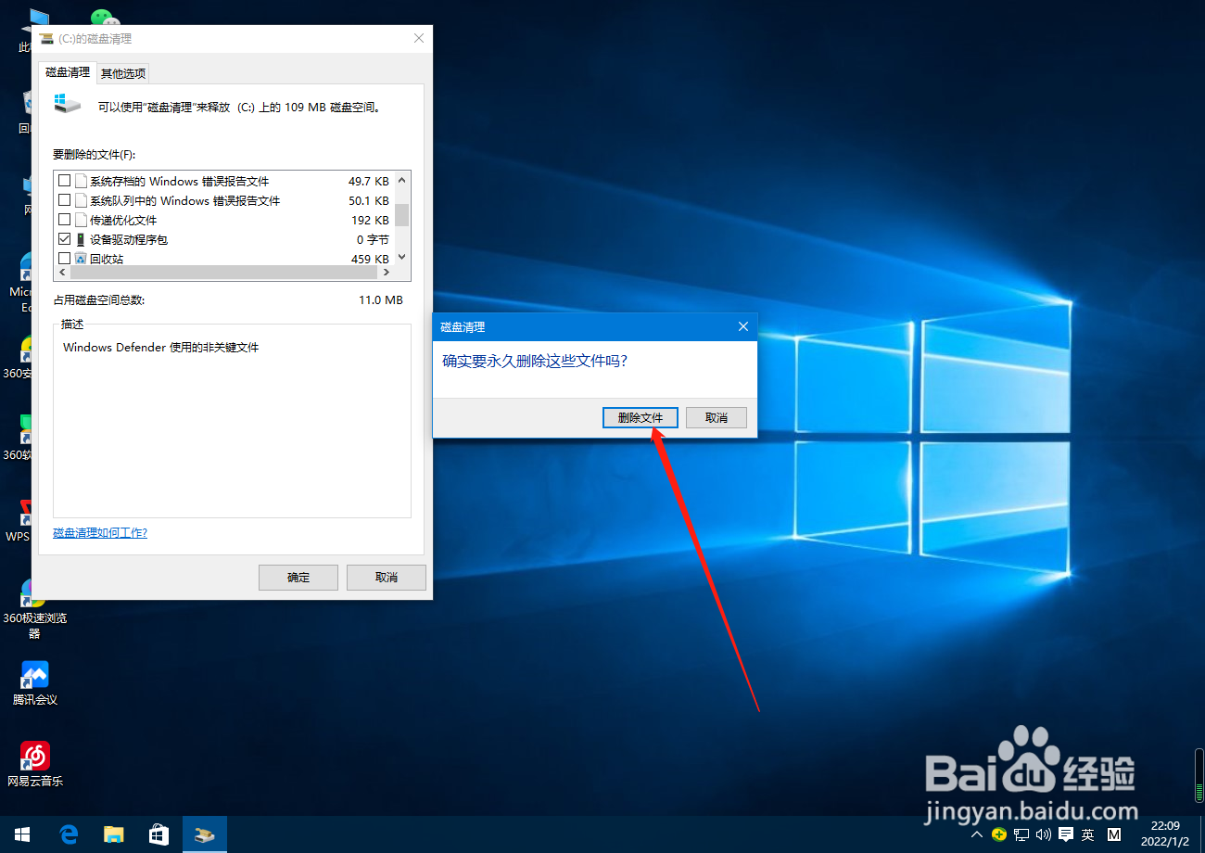
Task: Click the 459 KB size value
Action: pyautogui.click(x=370, y=259)
